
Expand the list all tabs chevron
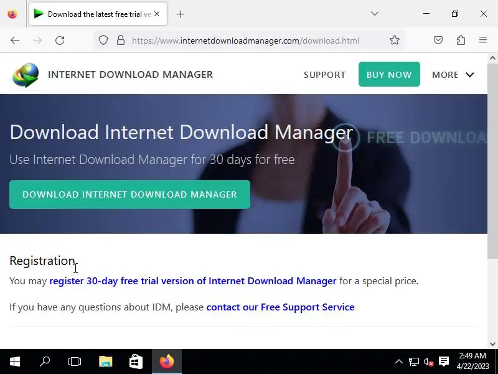[x=375, y=14]
